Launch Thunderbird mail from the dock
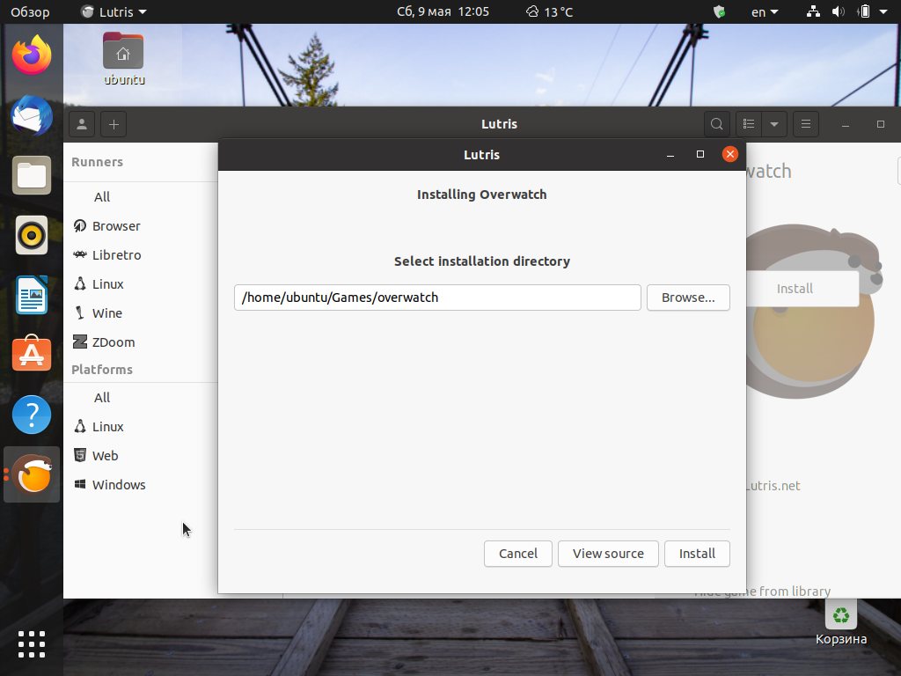The width and height of the screenshot is (901, 676). coord(32,115)
